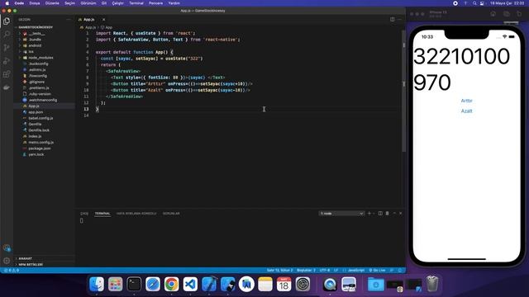Open the Düzenle menu
Viewport: 529px width, 297px height.
[x=52, y=3]
